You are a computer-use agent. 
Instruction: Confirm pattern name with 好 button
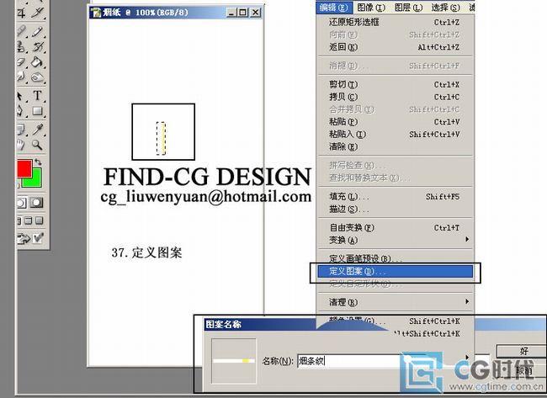[x=521, y=351]
